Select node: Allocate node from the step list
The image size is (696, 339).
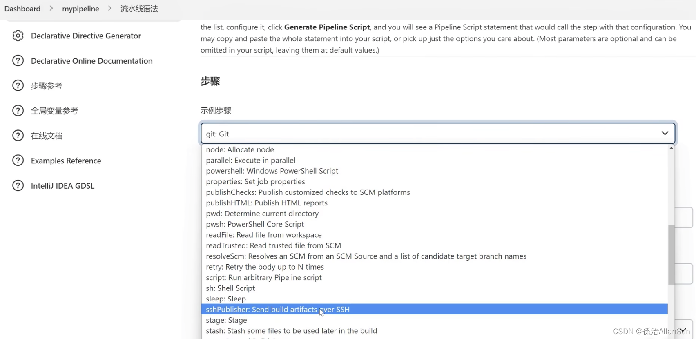point(240,149)
